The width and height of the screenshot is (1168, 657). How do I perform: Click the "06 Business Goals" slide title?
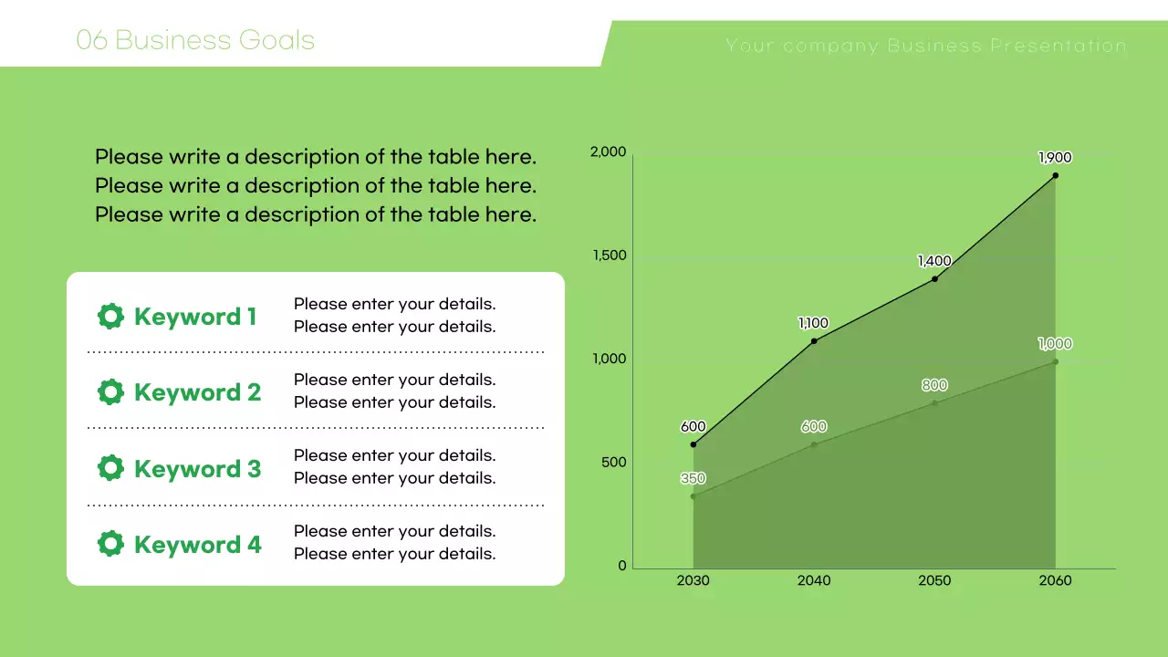195,40
